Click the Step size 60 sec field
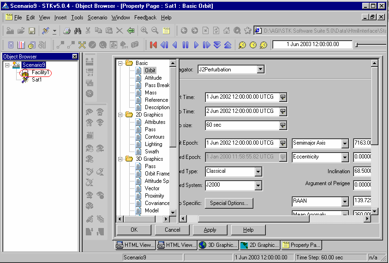The width and height of the screenshot is (389, 263). [242, 125]
